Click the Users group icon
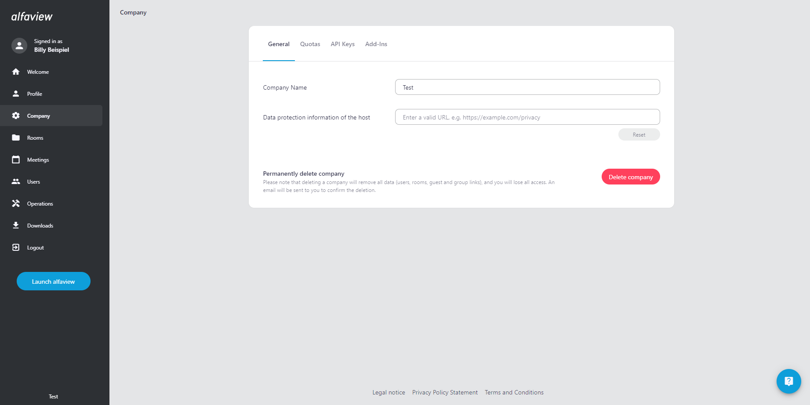This screenshot has width=810, height=405. (x=16, y=181)
